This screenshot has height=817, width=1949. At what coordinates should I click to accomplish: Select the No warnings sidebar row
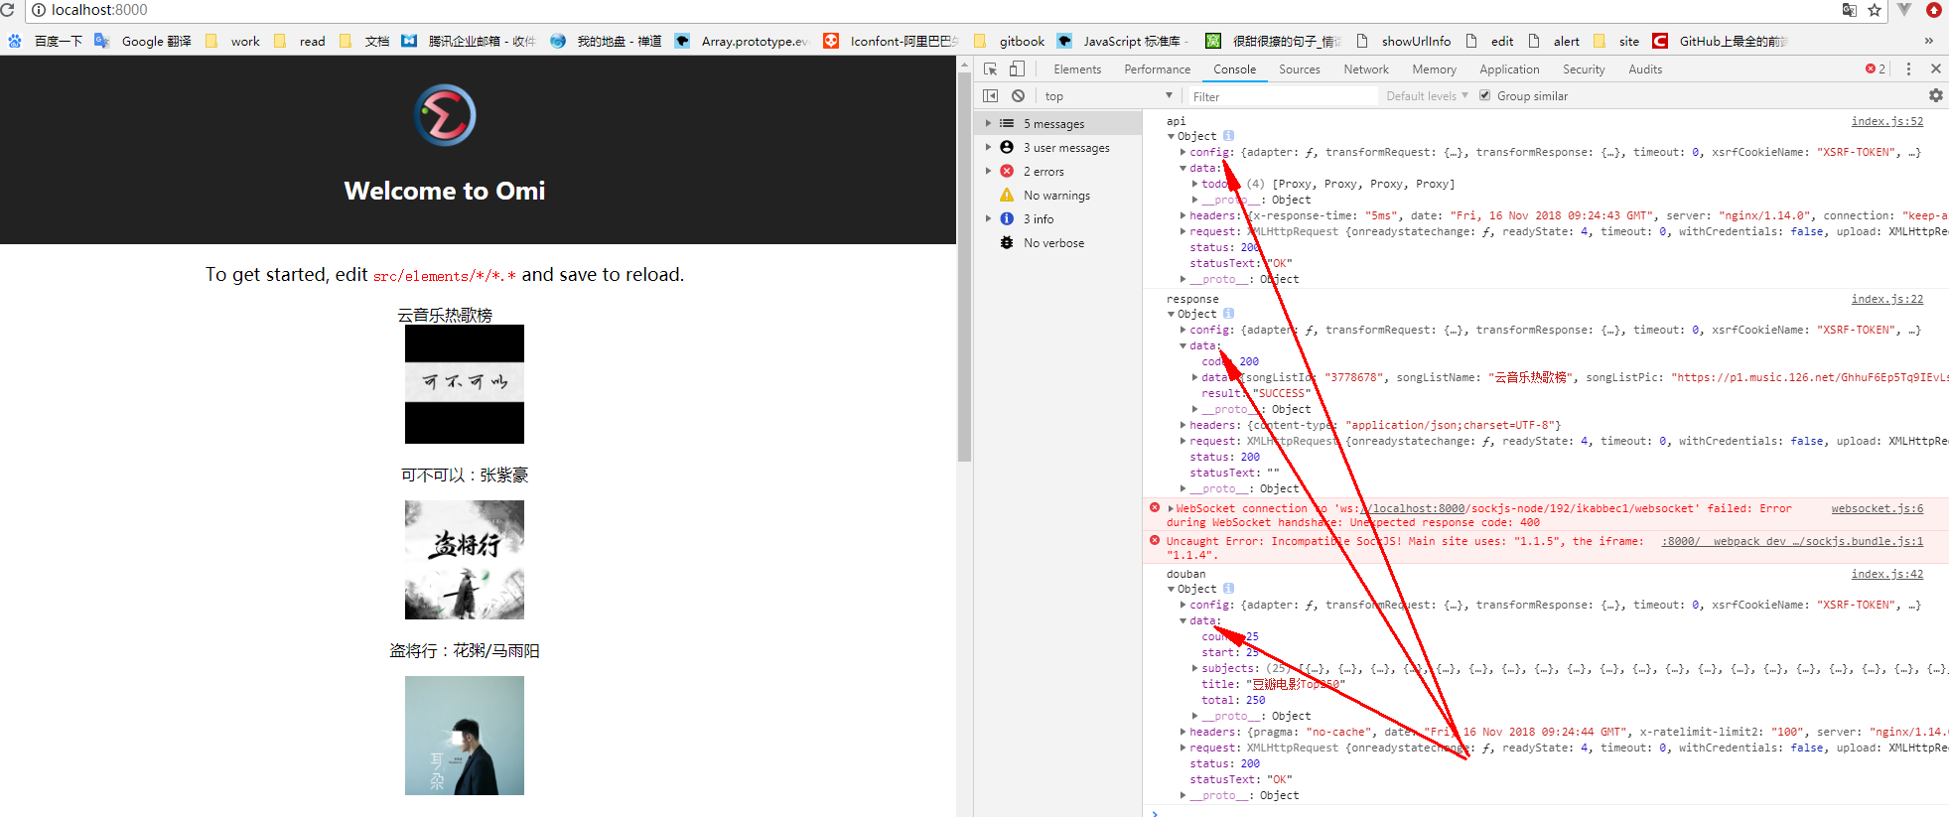[x=1057, y=195]
